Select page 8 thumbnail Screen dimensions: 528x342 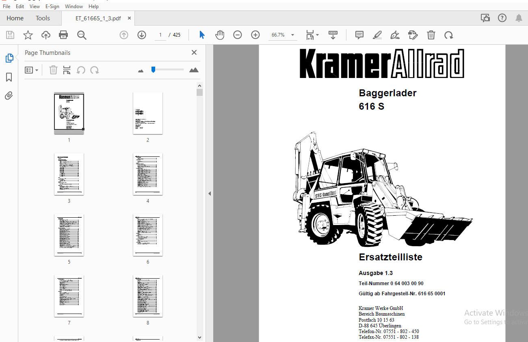tap(148, 296)
